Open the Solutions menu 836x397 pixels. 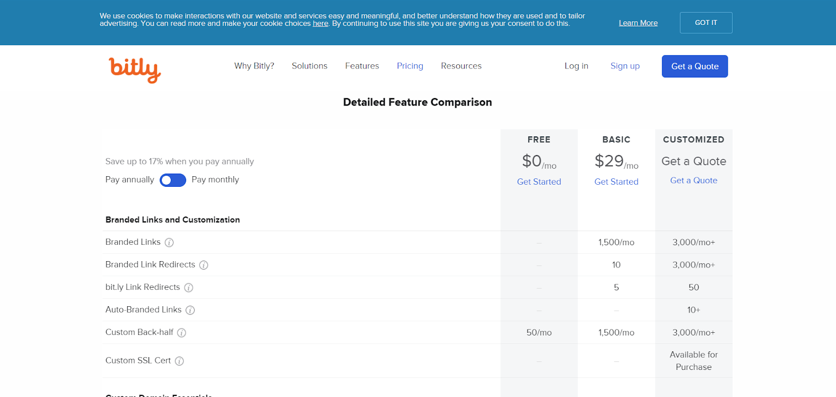click(310, 66)
